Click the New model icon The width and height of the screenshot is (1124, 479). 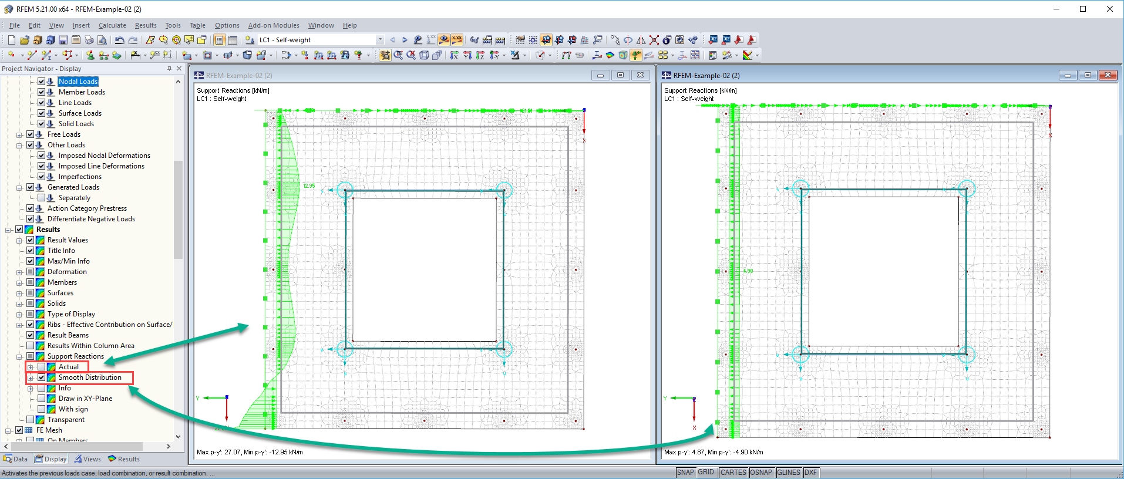coord(11,40)
